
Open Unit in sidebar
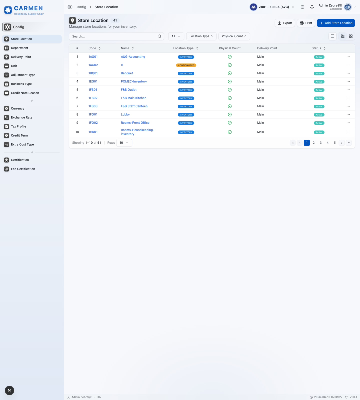click(32, 66)
